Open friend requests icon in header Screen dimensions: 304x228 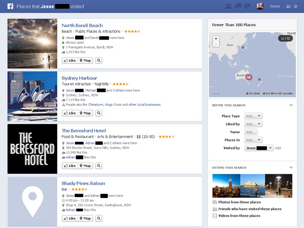pyautogui.click(x=229, y=7)
